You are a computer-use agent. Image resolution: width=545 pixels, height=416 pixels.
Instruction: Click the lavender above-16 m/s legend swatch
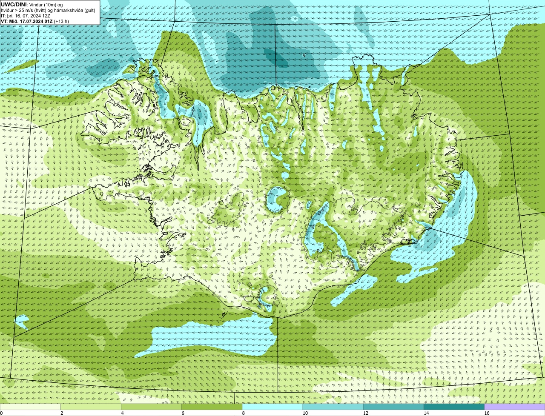(515, 407)
